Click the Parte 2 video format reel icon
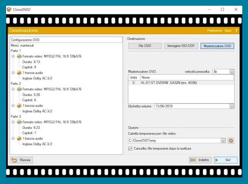 (19, 89)
